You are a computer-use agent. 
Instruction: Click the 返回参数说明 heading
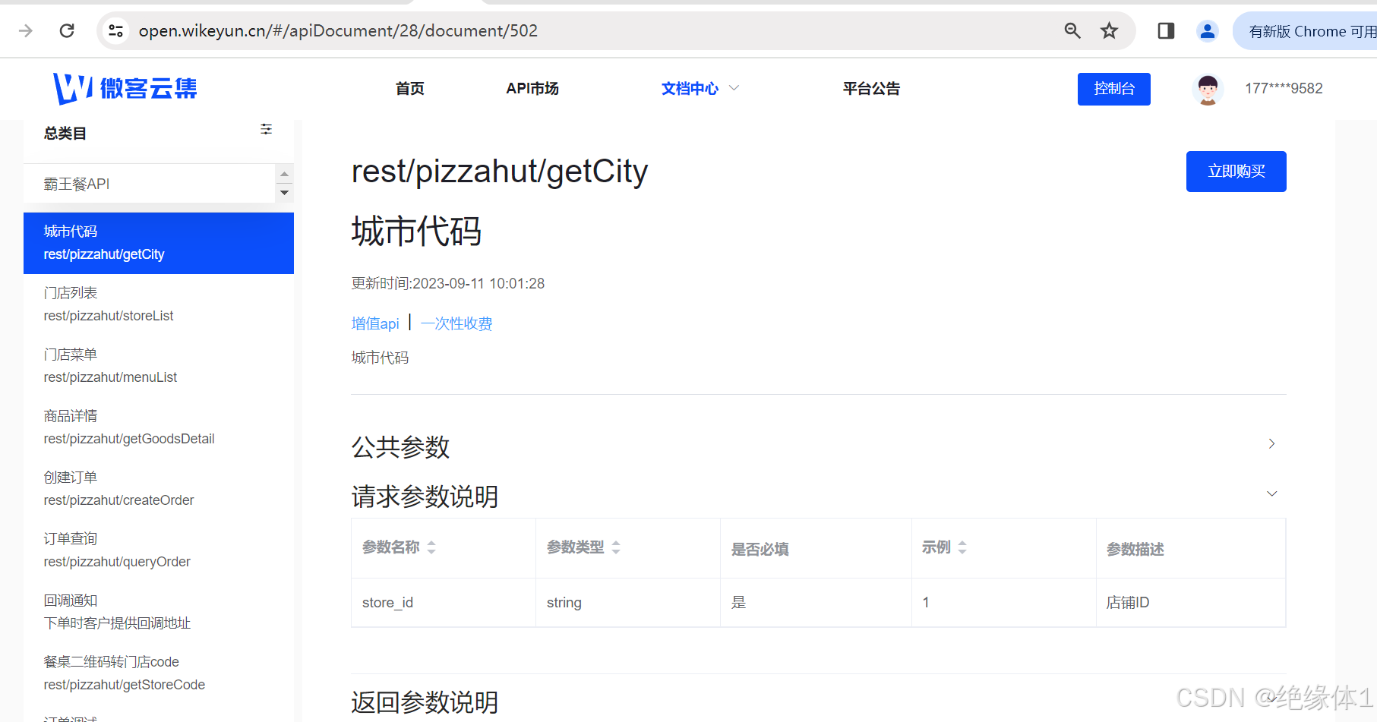425,702
